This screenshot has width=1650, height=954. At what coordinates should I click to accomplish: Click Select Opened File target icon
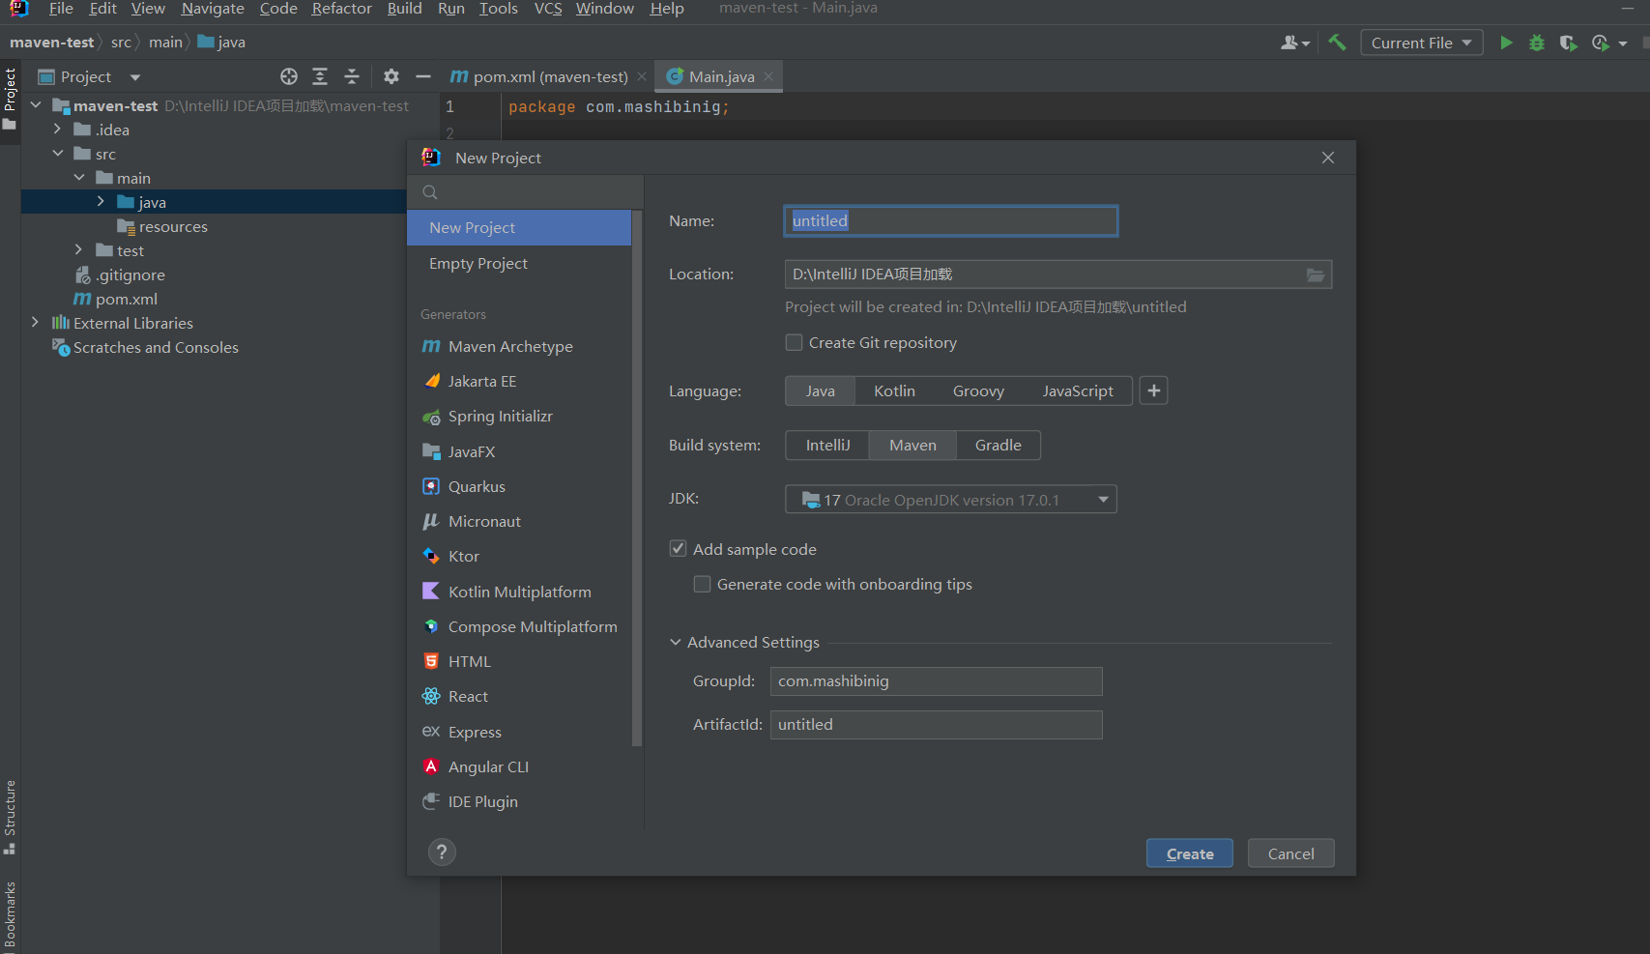coord(289,76)
